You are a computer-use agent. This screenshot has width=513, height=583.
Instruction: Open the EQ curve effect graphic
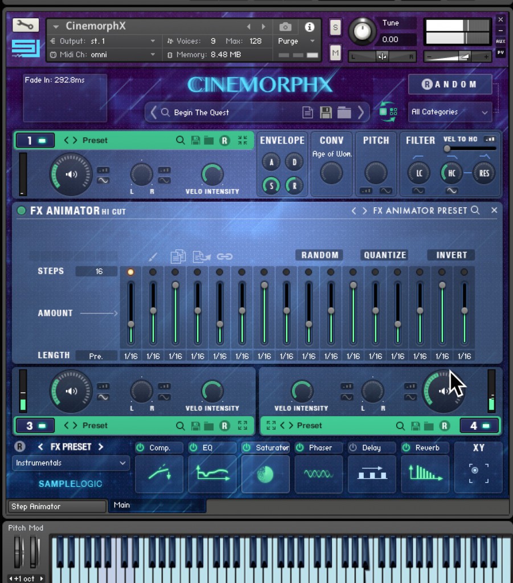[x=212, y=474]
